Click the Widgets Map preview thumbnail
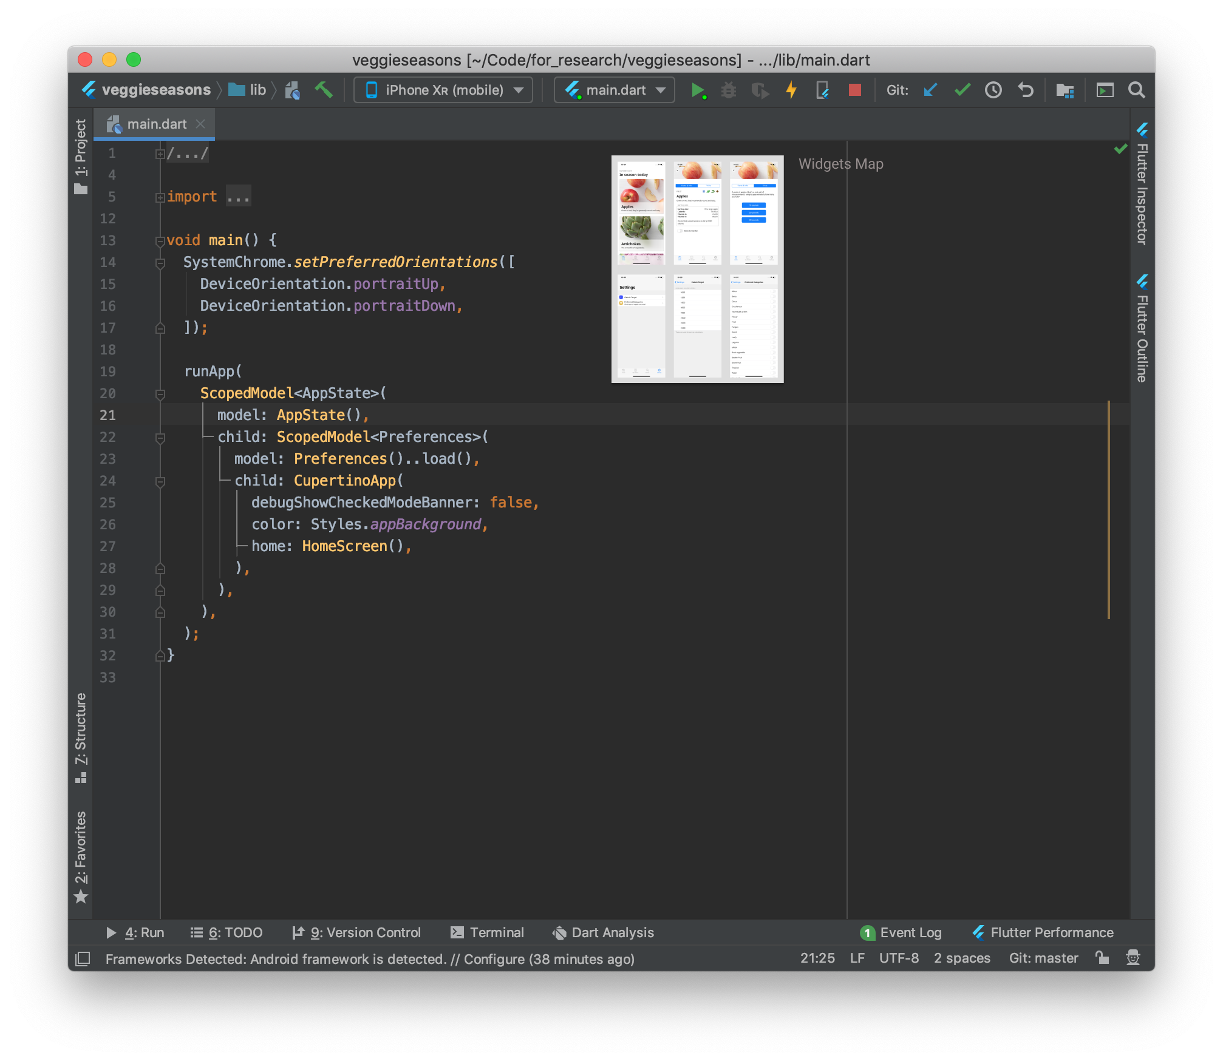 (x=697, y=269)
